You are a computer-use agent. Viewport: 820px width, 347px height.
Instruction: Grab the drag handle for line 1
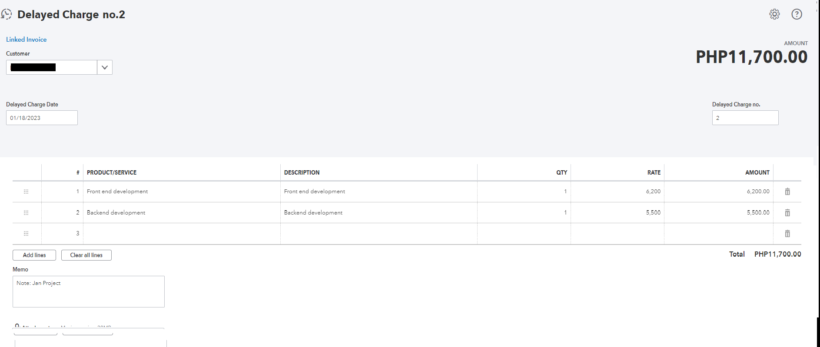[26, 192]
